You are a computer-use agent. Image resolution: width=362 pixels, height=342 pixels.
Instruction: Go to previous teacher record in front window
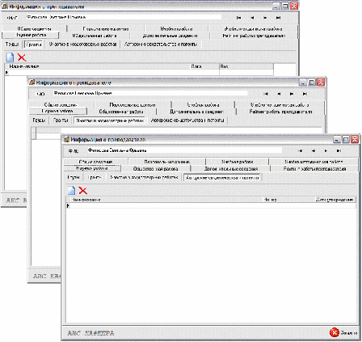coord(313,151)
